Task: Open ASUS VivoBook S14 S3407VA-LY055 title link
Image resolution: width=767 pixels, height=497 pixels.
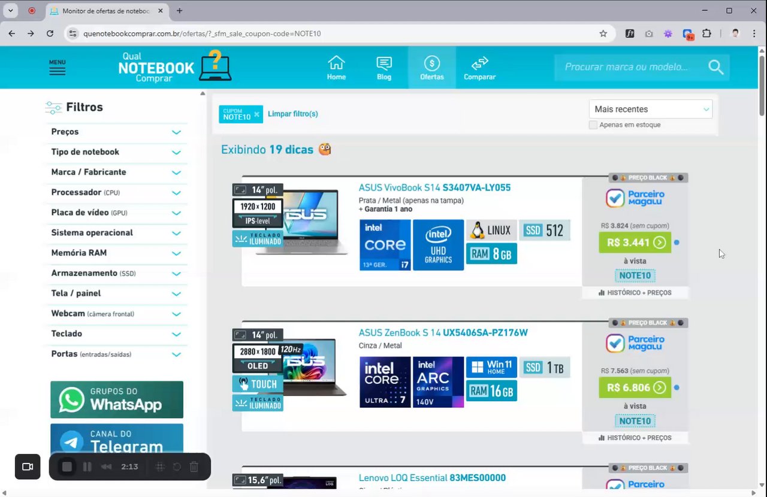Action: 434,187
